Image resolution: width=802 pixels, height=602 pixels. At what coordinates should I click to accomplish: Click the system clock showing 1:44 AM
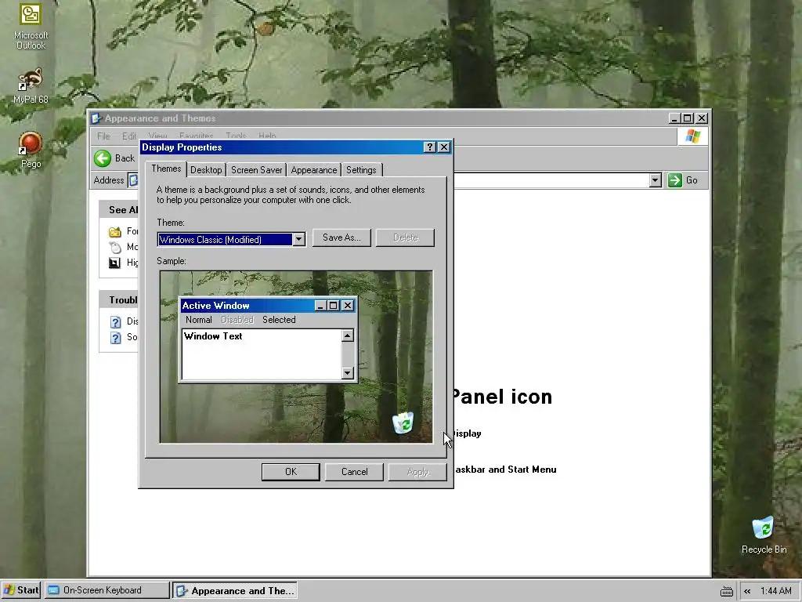[x=776, y=591]
